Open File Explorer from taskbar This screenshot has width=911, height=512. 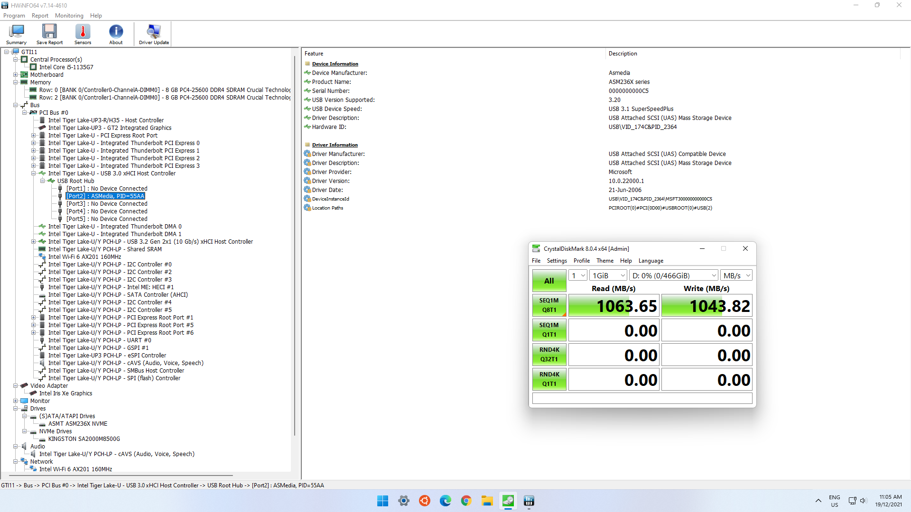(x=487, y=501)
